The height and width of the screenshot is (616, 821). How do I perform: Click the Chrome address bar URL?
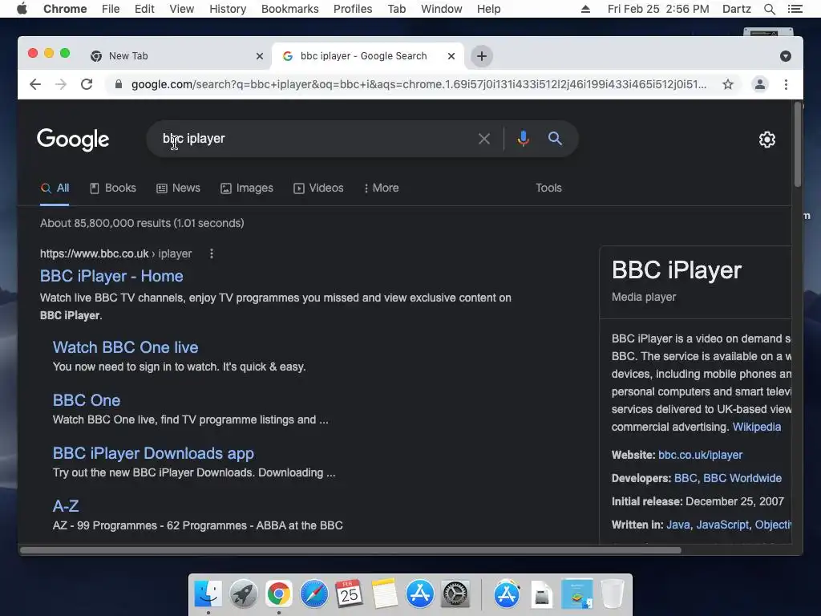point(419,84)
